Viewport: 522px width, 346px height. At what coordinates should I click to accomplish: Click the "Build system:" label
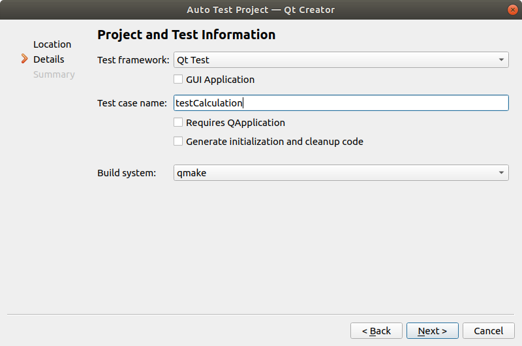click(x=127, y=173)
